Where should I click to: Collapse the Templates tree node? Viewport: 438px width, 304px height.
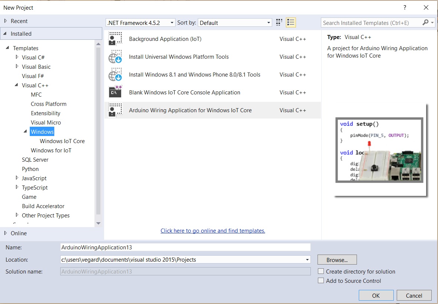tap(7, 48)
